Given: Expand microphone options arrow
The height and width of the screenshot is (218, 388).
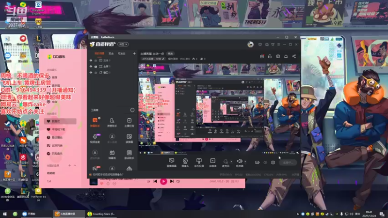Looking at the screenshot, I should tap(231, 162).
